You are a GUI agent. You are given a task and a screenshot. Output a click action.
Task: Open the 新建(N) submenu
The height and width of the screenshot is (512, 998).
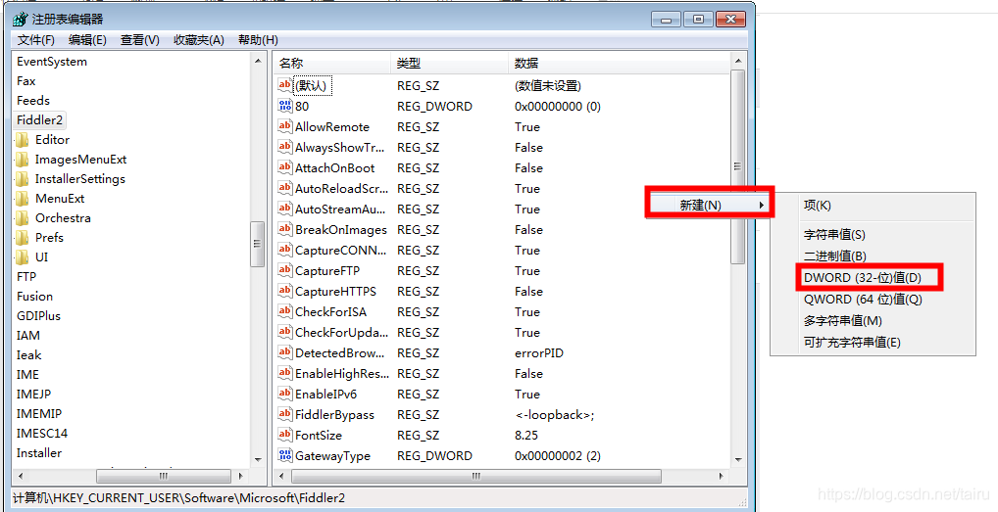pos(709,205)
